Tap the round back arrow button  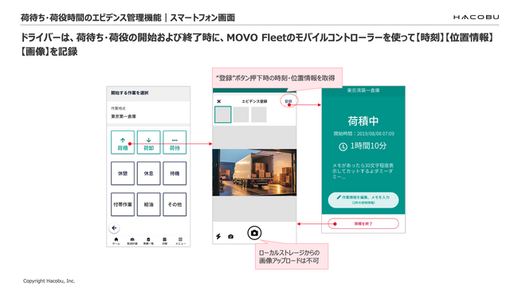114,227
